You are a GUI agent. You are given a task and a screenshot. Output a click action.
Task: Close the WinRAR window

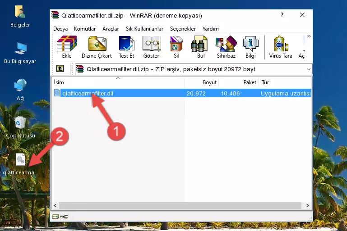(302, 15)
